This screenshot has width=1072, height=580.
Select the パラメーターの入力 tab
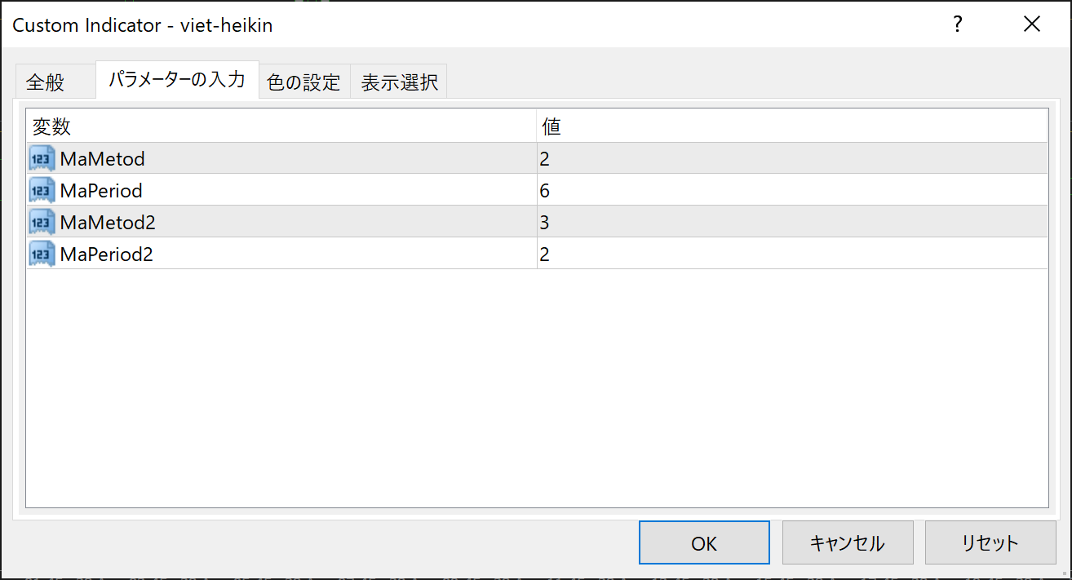177,80
